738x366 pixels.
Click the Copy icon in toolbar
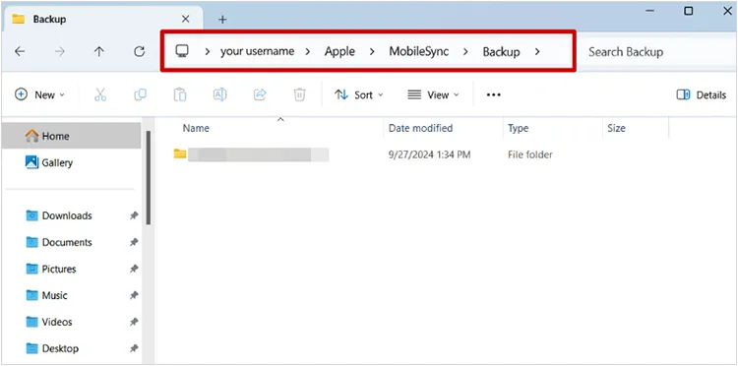point(141,94)
